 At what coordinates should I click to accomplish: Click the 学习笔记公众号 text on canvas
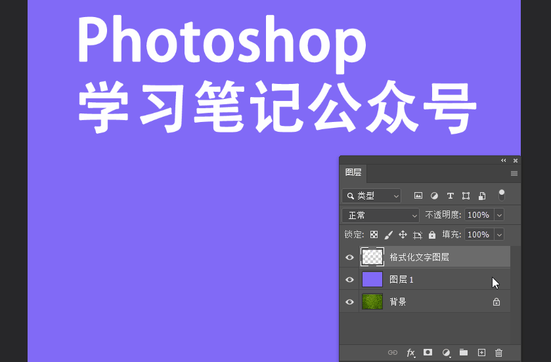[277, 107]
